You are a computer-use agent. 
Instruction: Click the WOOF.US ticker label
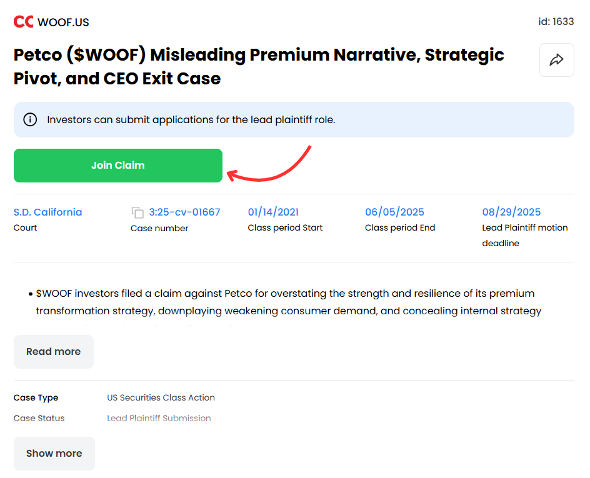tap(63, 22)
